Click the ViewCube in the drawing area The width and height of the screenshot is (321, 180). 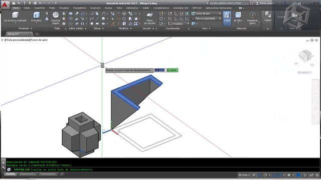305,56
